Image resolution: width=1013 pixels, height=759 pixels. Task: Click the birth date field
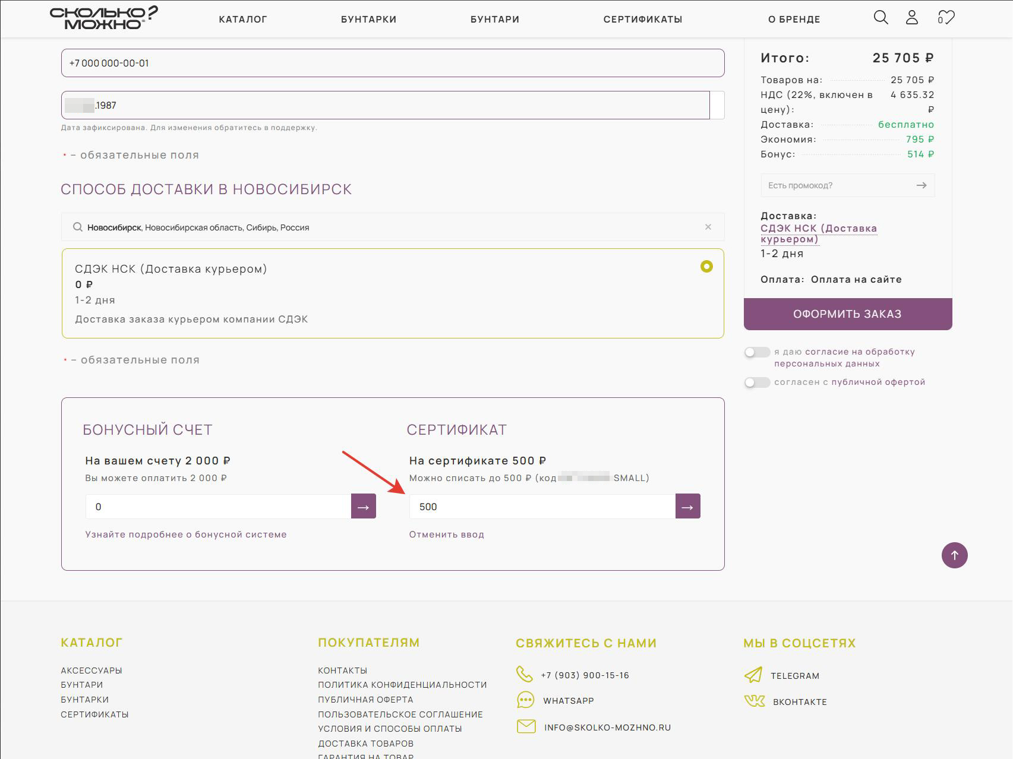386,105
